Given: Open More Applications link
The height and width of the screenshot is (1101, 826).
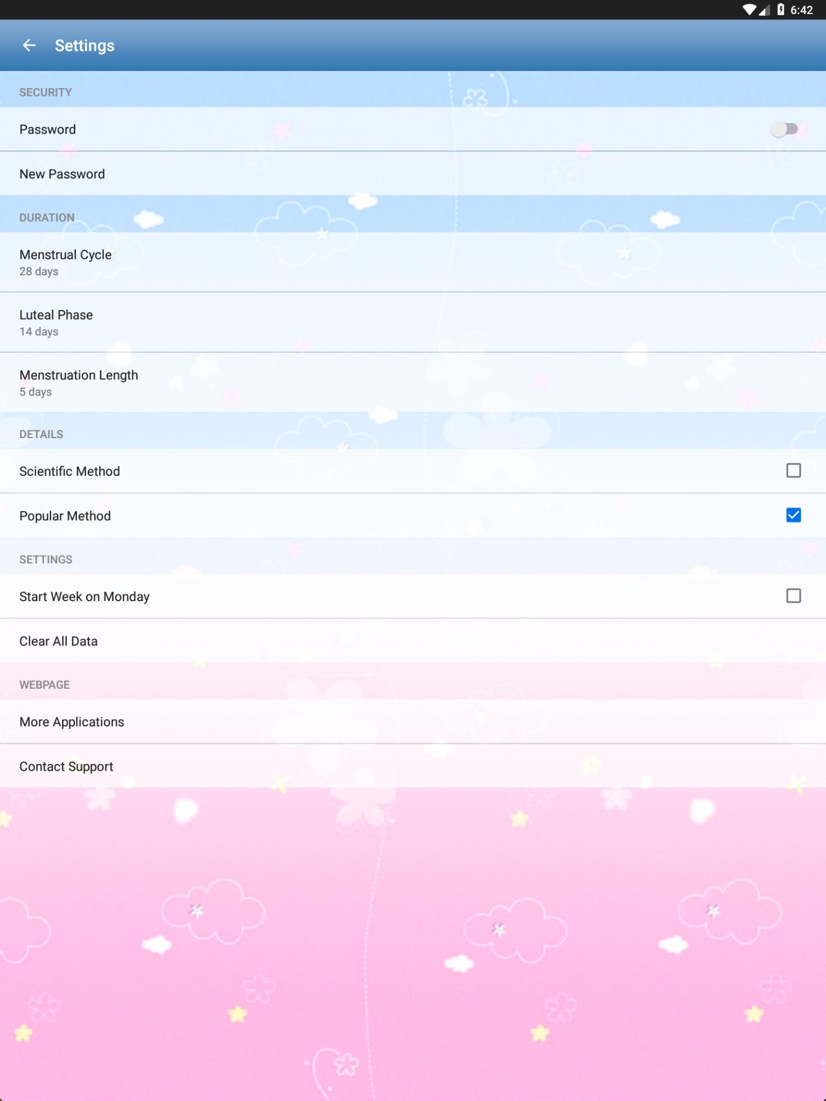Looking at the screenshot, I should click(413, 721).
